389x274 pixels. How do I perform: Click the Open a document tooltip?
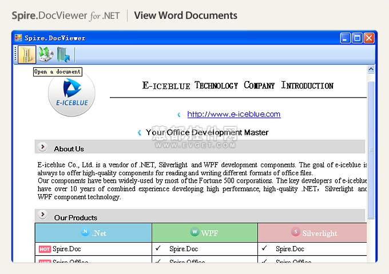58,72
